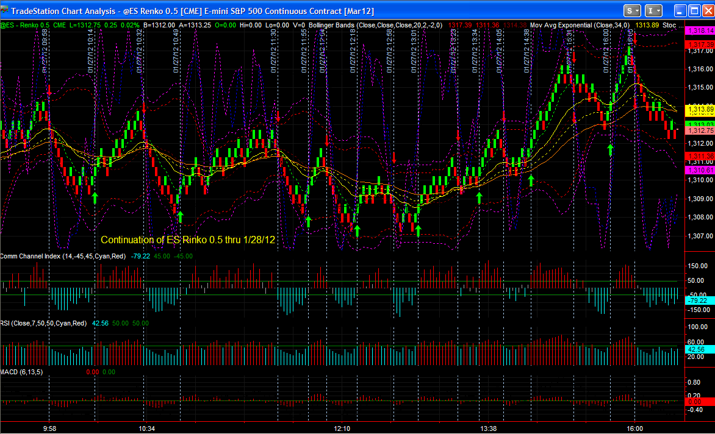This screenshot has height=434, width=715.
Task: Click the vertical 01/27/12 14:38 date label
Action: point(526,51)
